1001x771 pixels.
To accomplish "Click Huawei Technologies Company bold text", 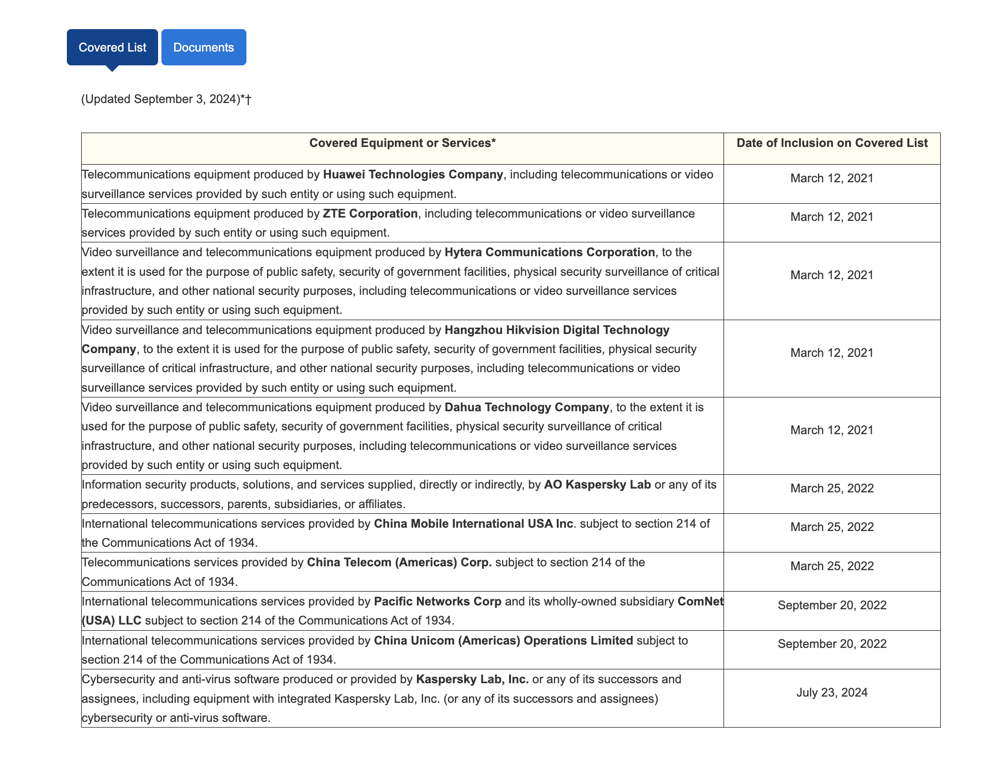I will tap(413, 175).
